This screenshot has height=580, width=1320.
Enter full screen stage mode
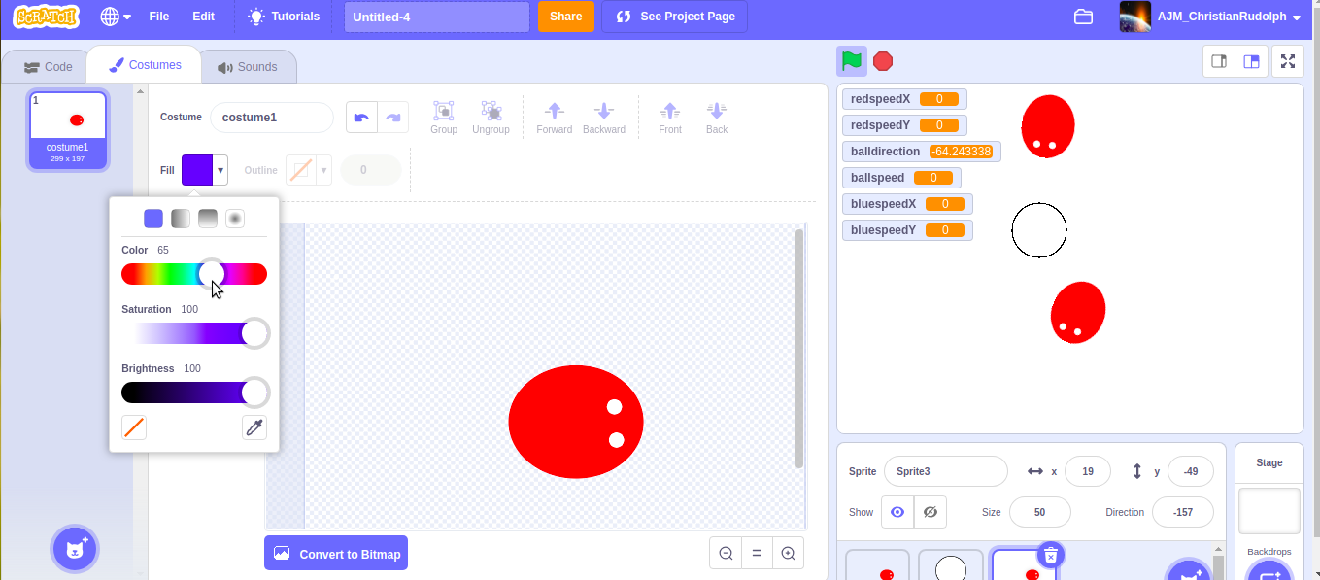[x=1288, y=60]
